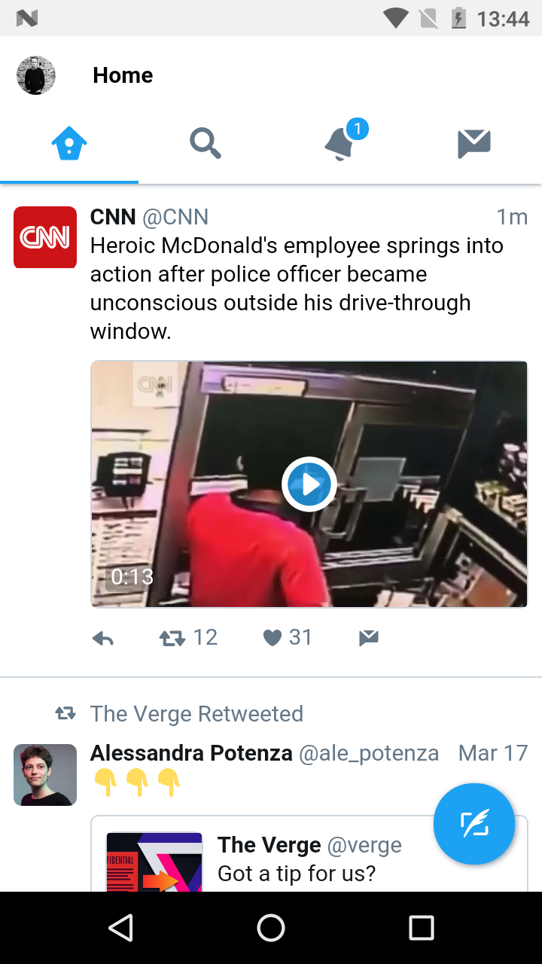Open the Home timeline tab
Viewport: 542px width, 964px height.
tap(69, 143)
